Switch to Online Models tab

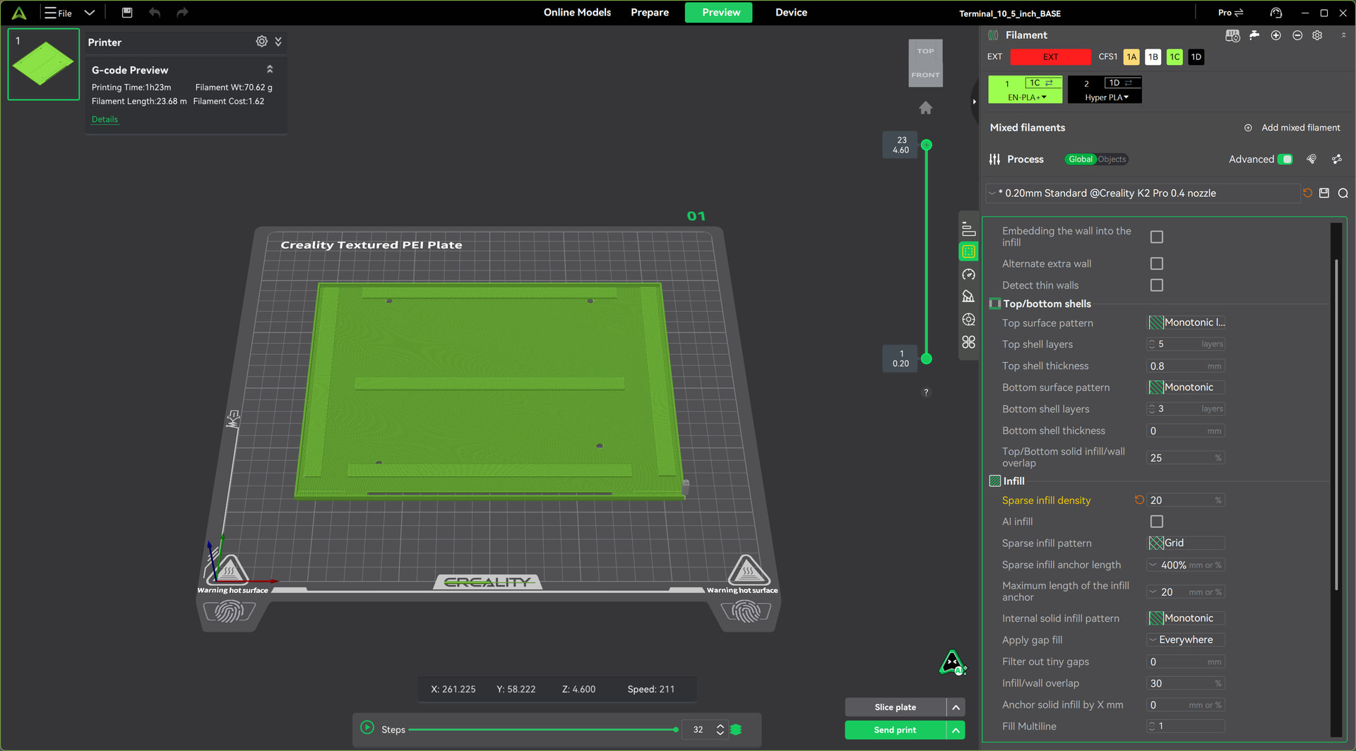click(x=577, y=13)
